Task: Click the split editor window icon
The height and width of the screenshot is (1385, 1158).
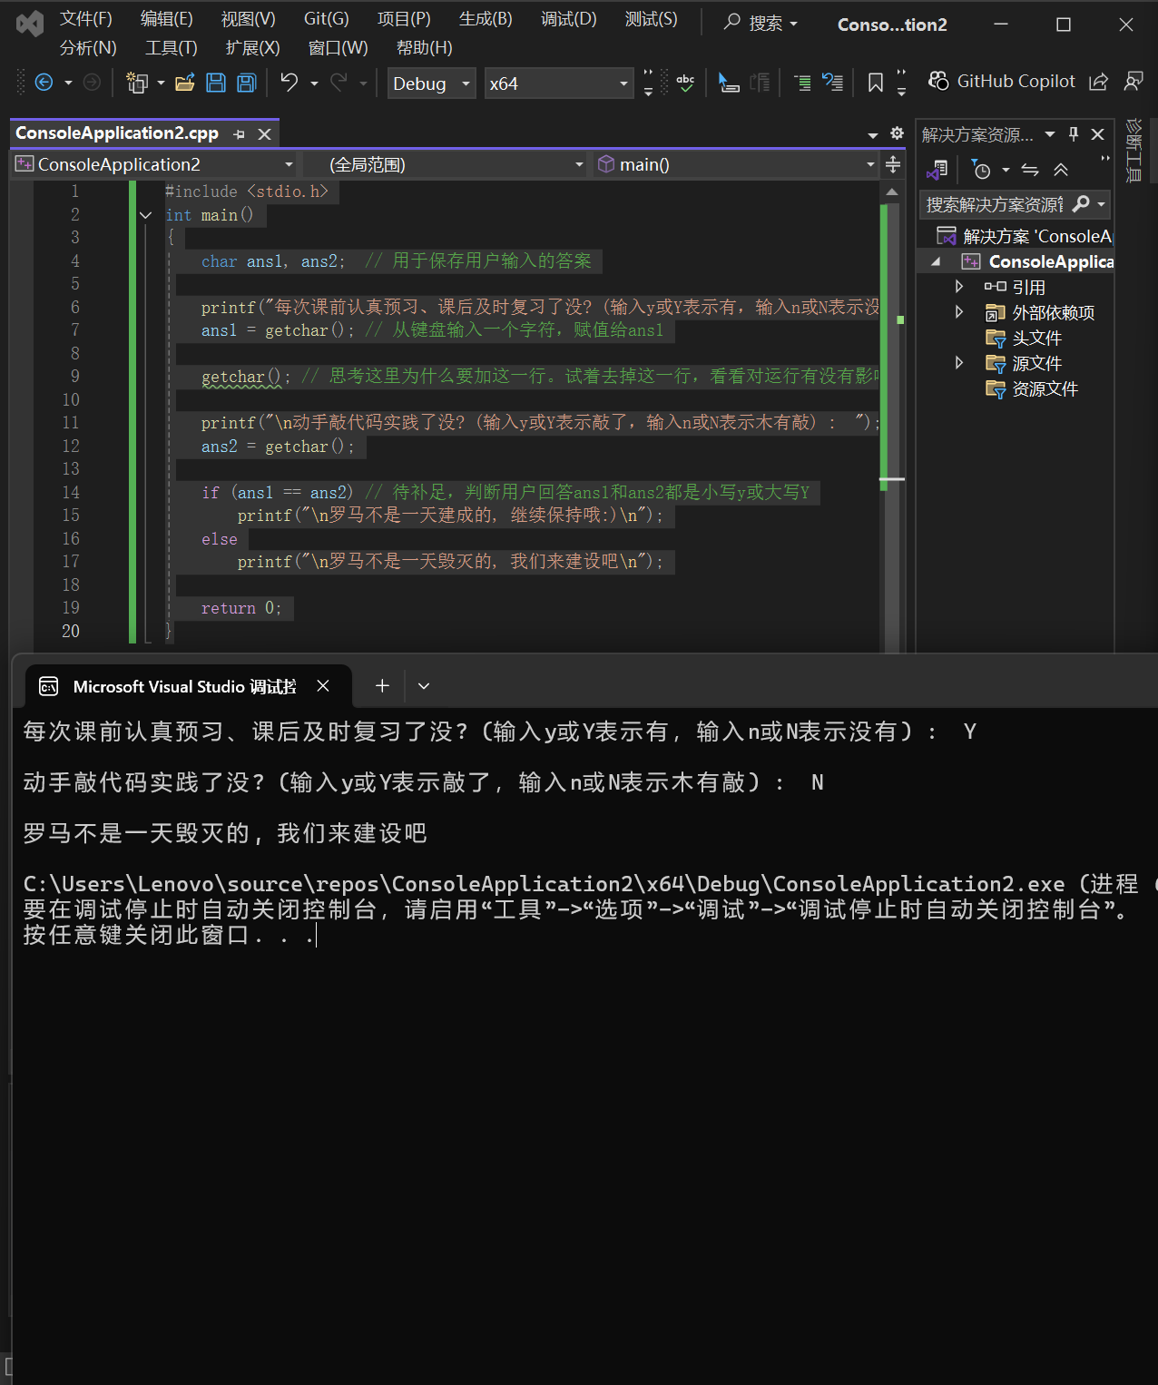Action: [x=893, y=164]
